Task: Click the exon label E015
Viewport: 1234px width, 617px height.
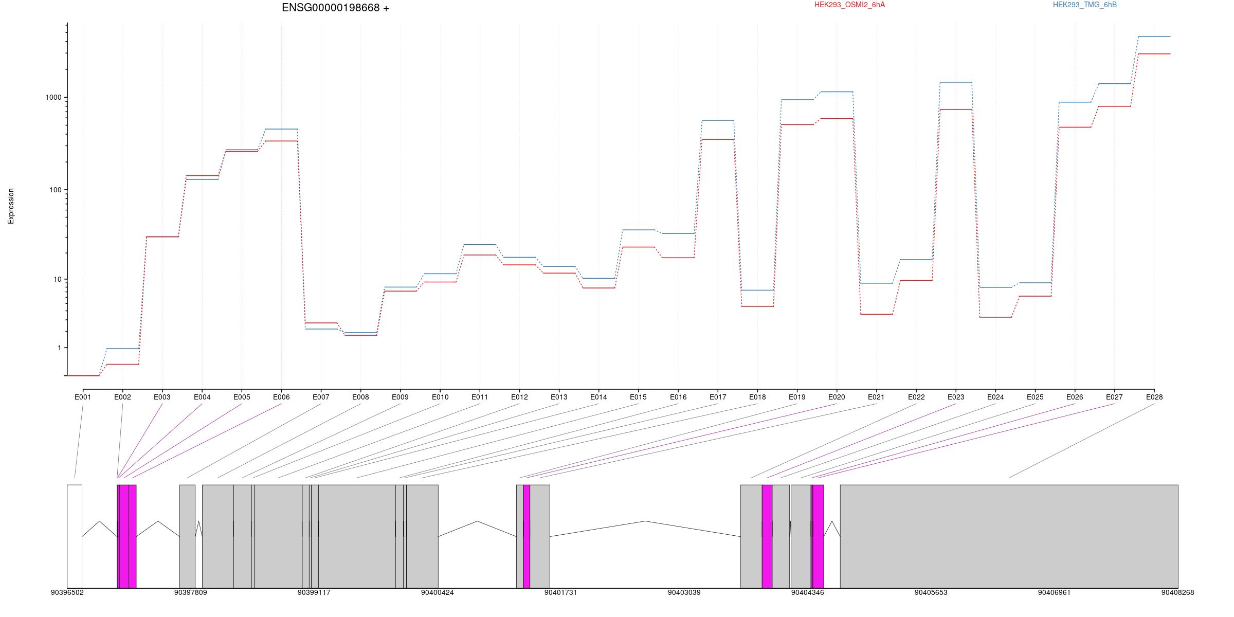Action: [638, 397]
